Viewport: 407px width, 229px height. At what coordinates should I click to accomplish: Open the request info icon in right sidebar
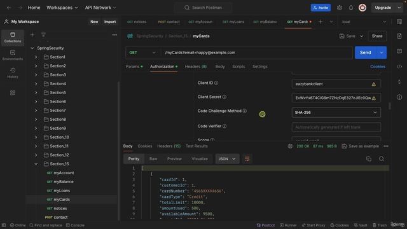coord(399,97)
